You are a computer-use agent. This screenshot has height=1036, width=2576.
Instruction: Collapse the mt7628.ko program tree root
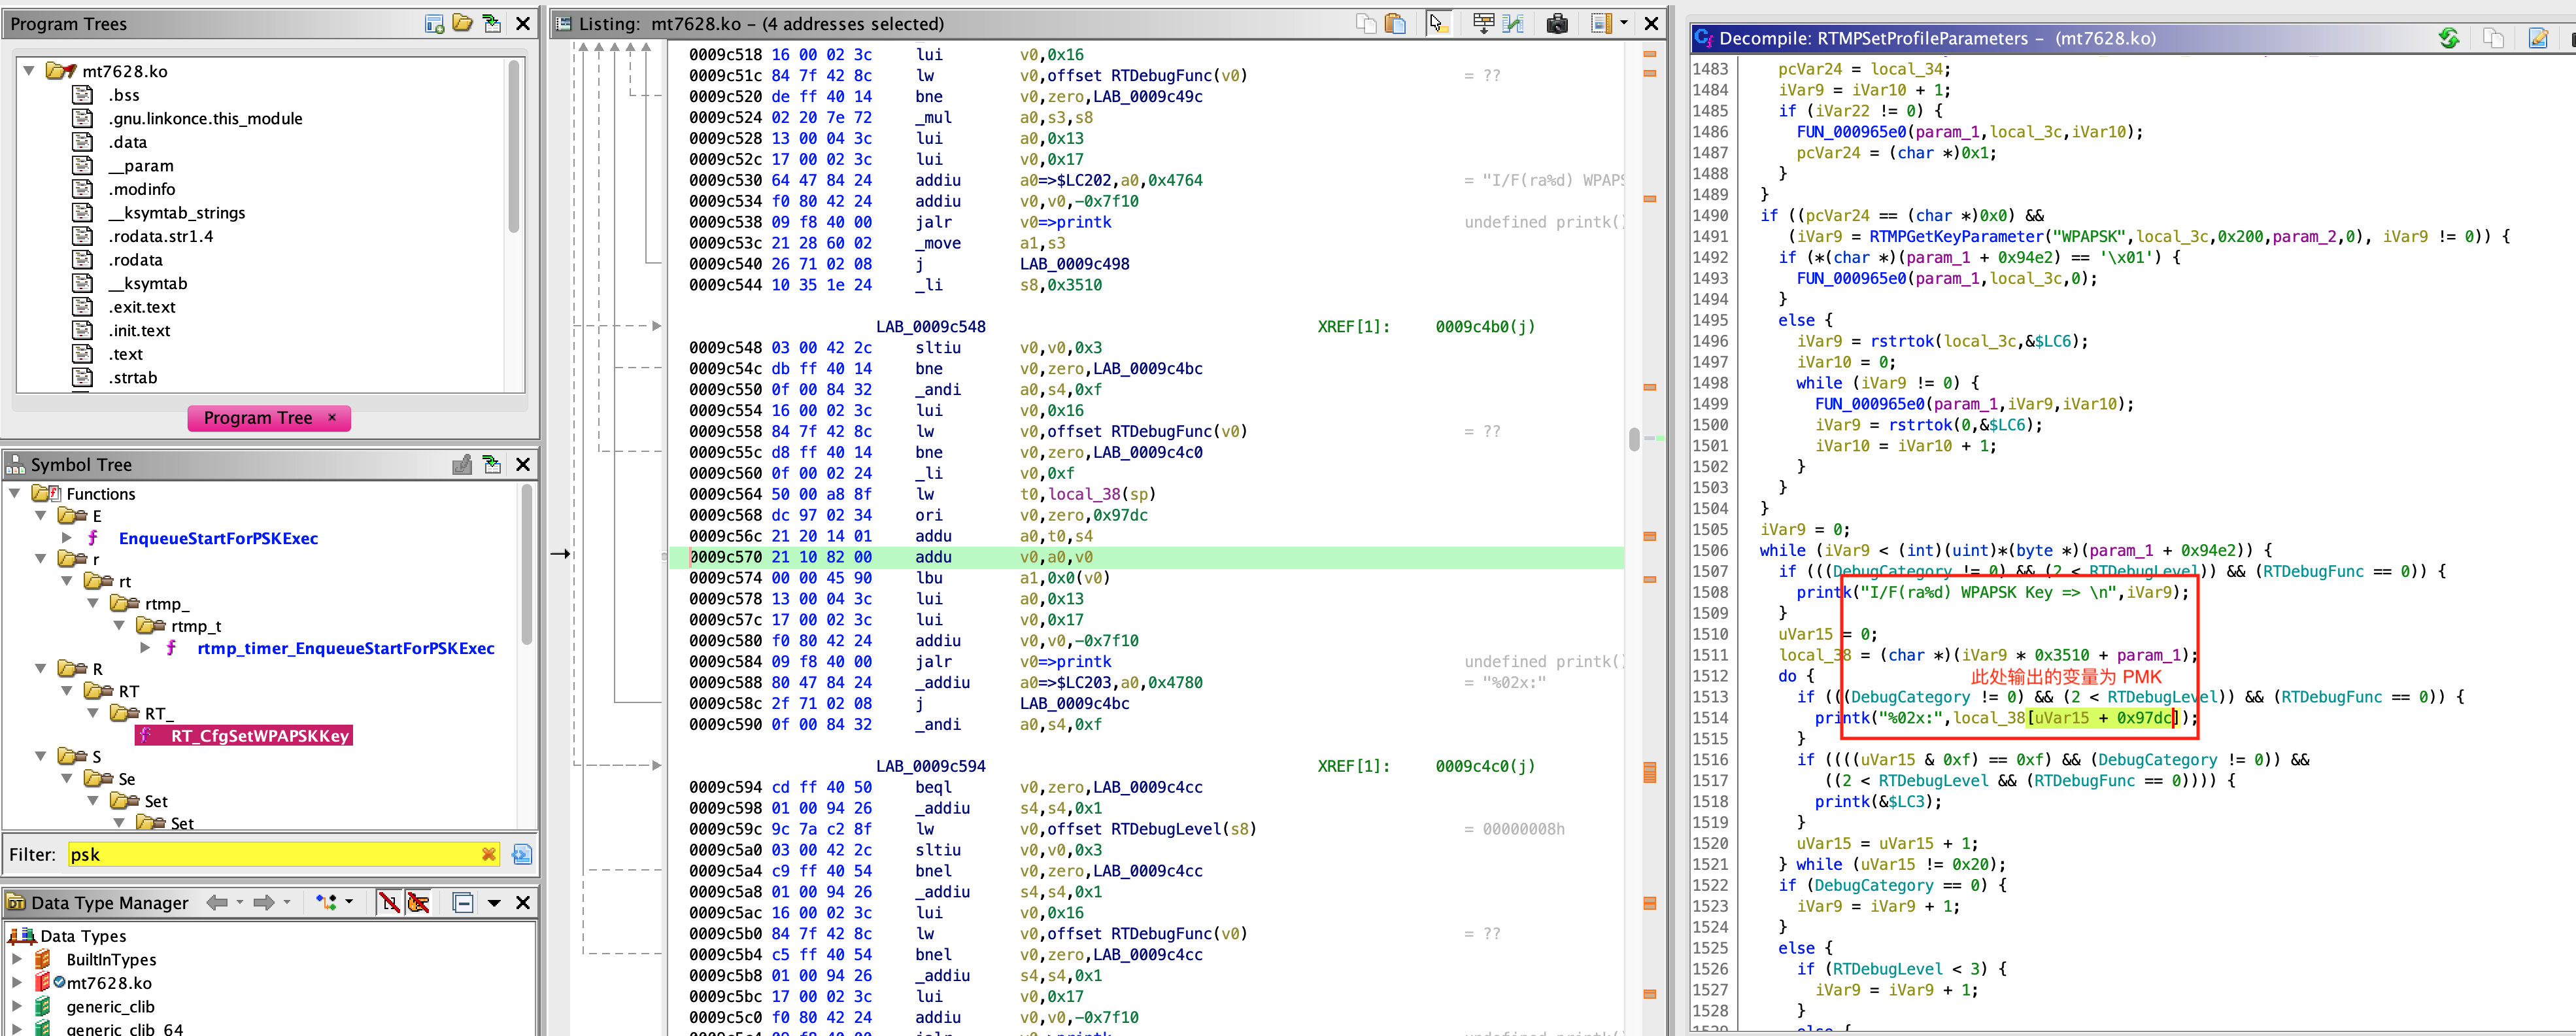point(30,71)
